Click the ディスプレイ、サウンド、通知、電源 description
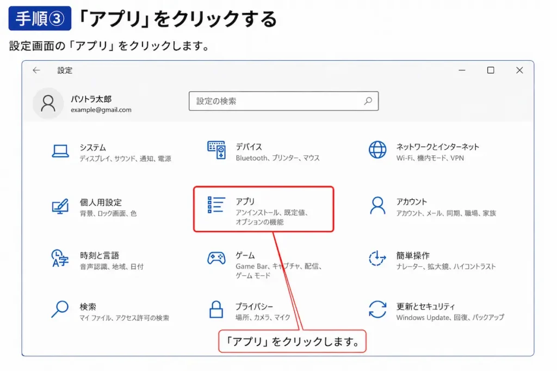Image resolution: width=557 pixels, height=371 pixels. (x=126, y=159)
